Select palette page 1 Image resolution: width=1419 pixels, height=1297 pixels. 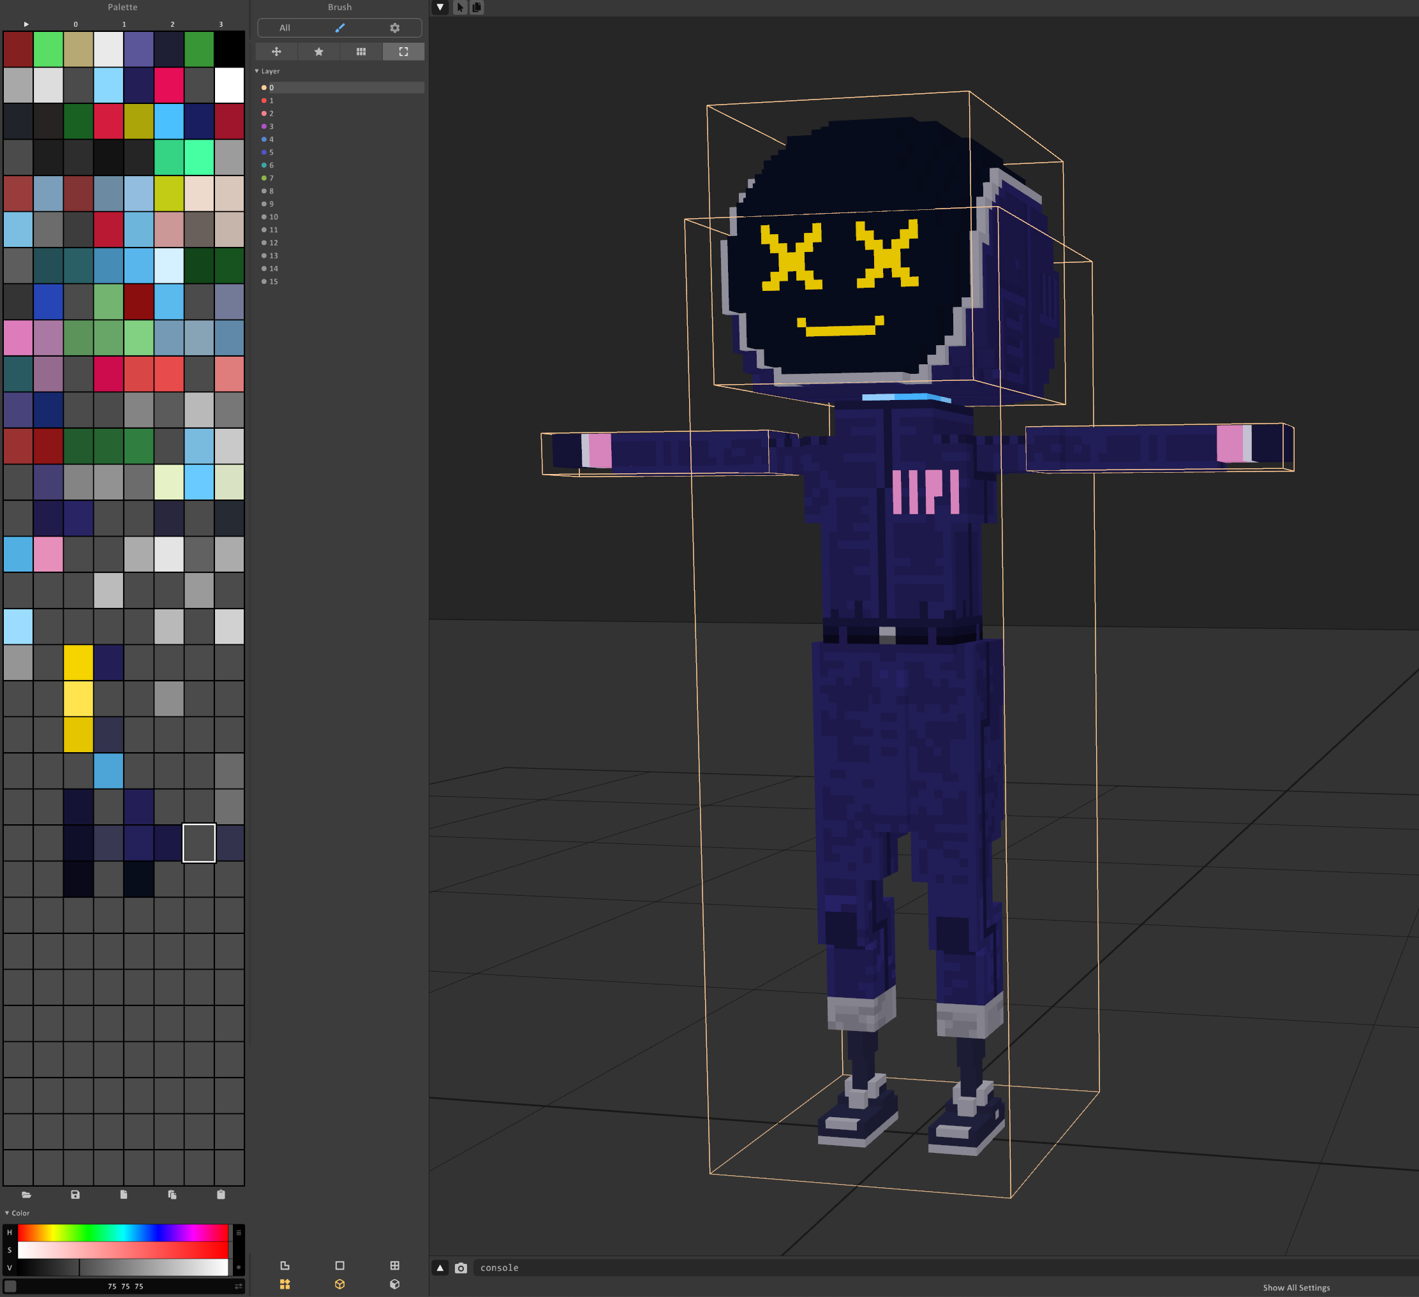124,24
